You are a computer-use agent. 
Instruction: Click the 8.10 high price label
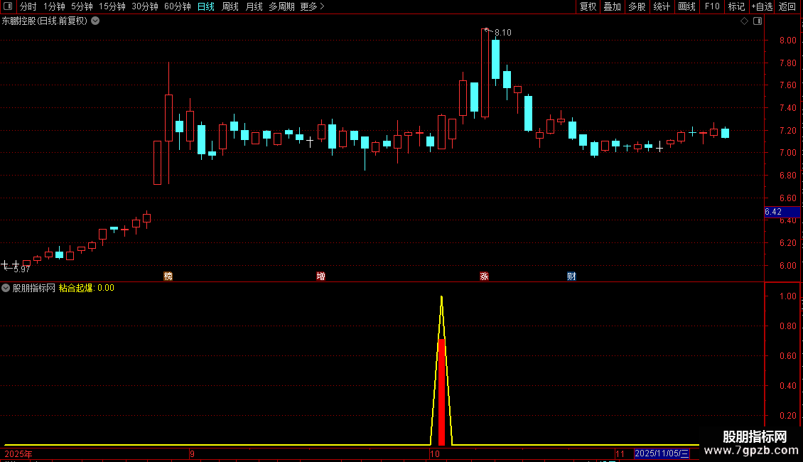pyautogui.click(x=503, y=32)
